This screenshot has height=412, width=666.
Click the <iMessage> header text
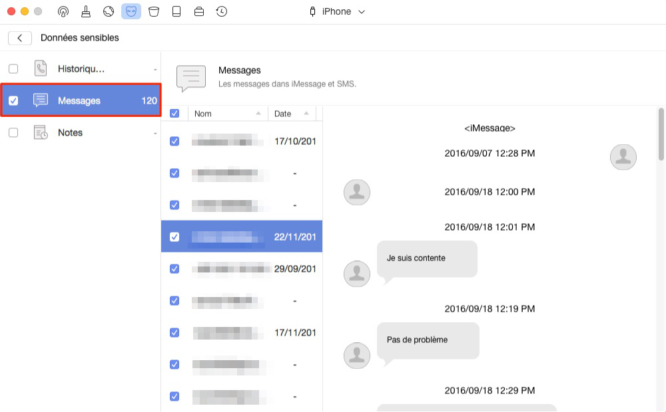pyautogui.click(x=490, y=128)
